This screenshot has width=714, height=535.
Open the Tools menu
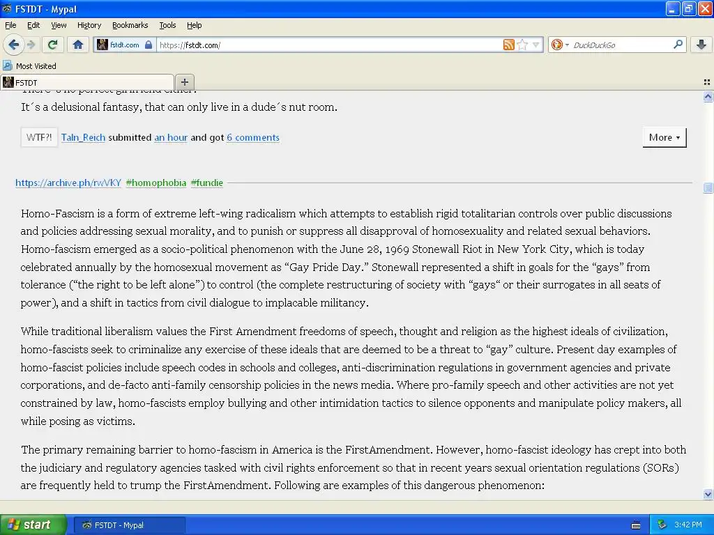tap(167, 25)
